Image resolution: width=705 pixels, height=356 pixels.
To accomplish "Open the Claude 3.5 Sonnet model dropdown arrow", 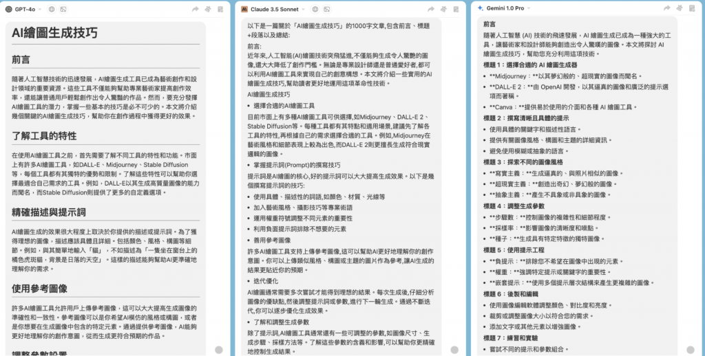I will (304, 9).
